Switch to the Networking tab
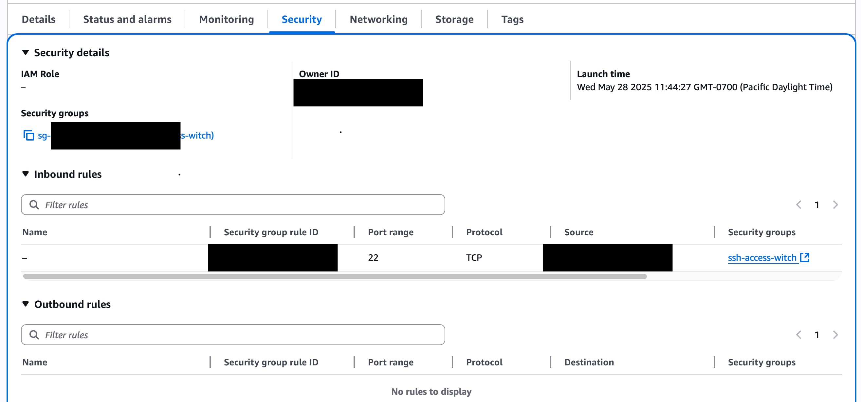Screen dimensions: 861x402 (x=378, y=19)
